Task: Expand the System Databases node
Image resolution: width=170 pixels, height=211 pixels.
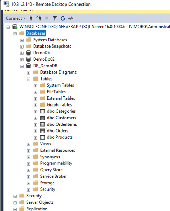Action: pos(22,40)
